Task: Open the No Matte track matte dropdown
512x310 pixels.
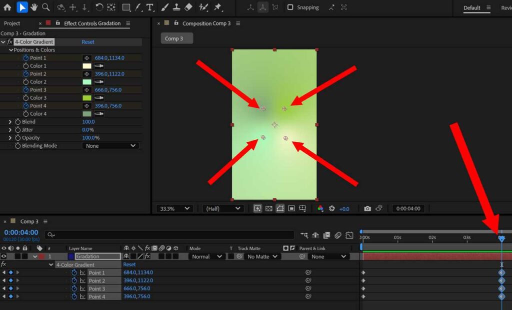Action: pyautogui.click(x=263, y=257)
